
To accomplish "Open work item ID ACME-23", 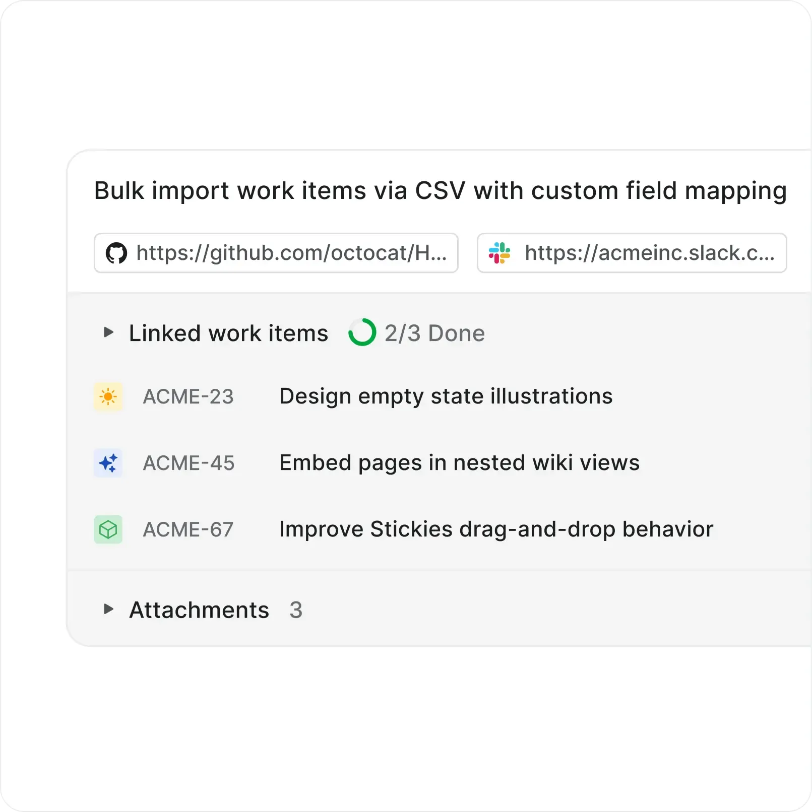I will click(x=189, y=397).
